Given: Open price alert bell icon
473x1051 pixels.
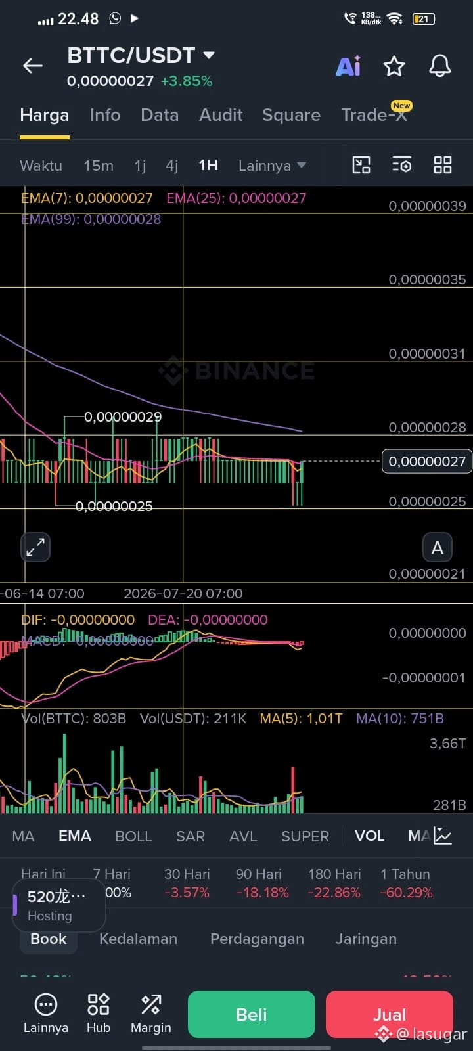Looking at the screenshot, I should 439,66.
